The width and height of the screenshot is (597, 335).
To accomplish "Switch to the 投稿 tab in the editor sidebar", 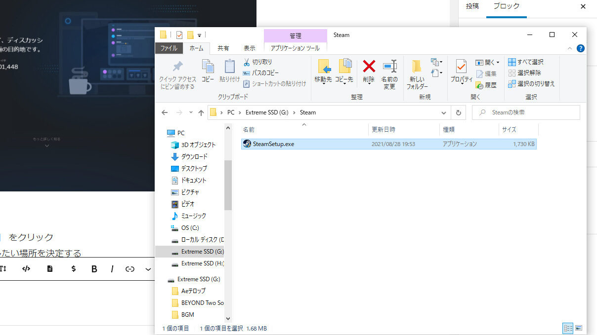I will point(472,6).
